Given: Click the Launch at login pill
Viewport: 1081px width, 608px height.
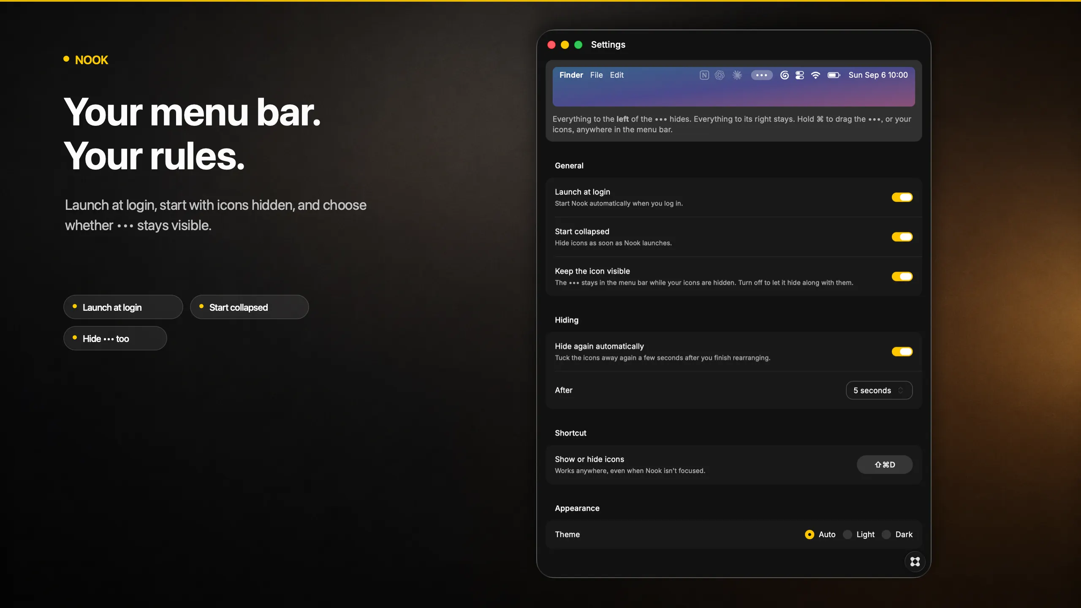Looking at the screenshot, I should coord(123,307).
